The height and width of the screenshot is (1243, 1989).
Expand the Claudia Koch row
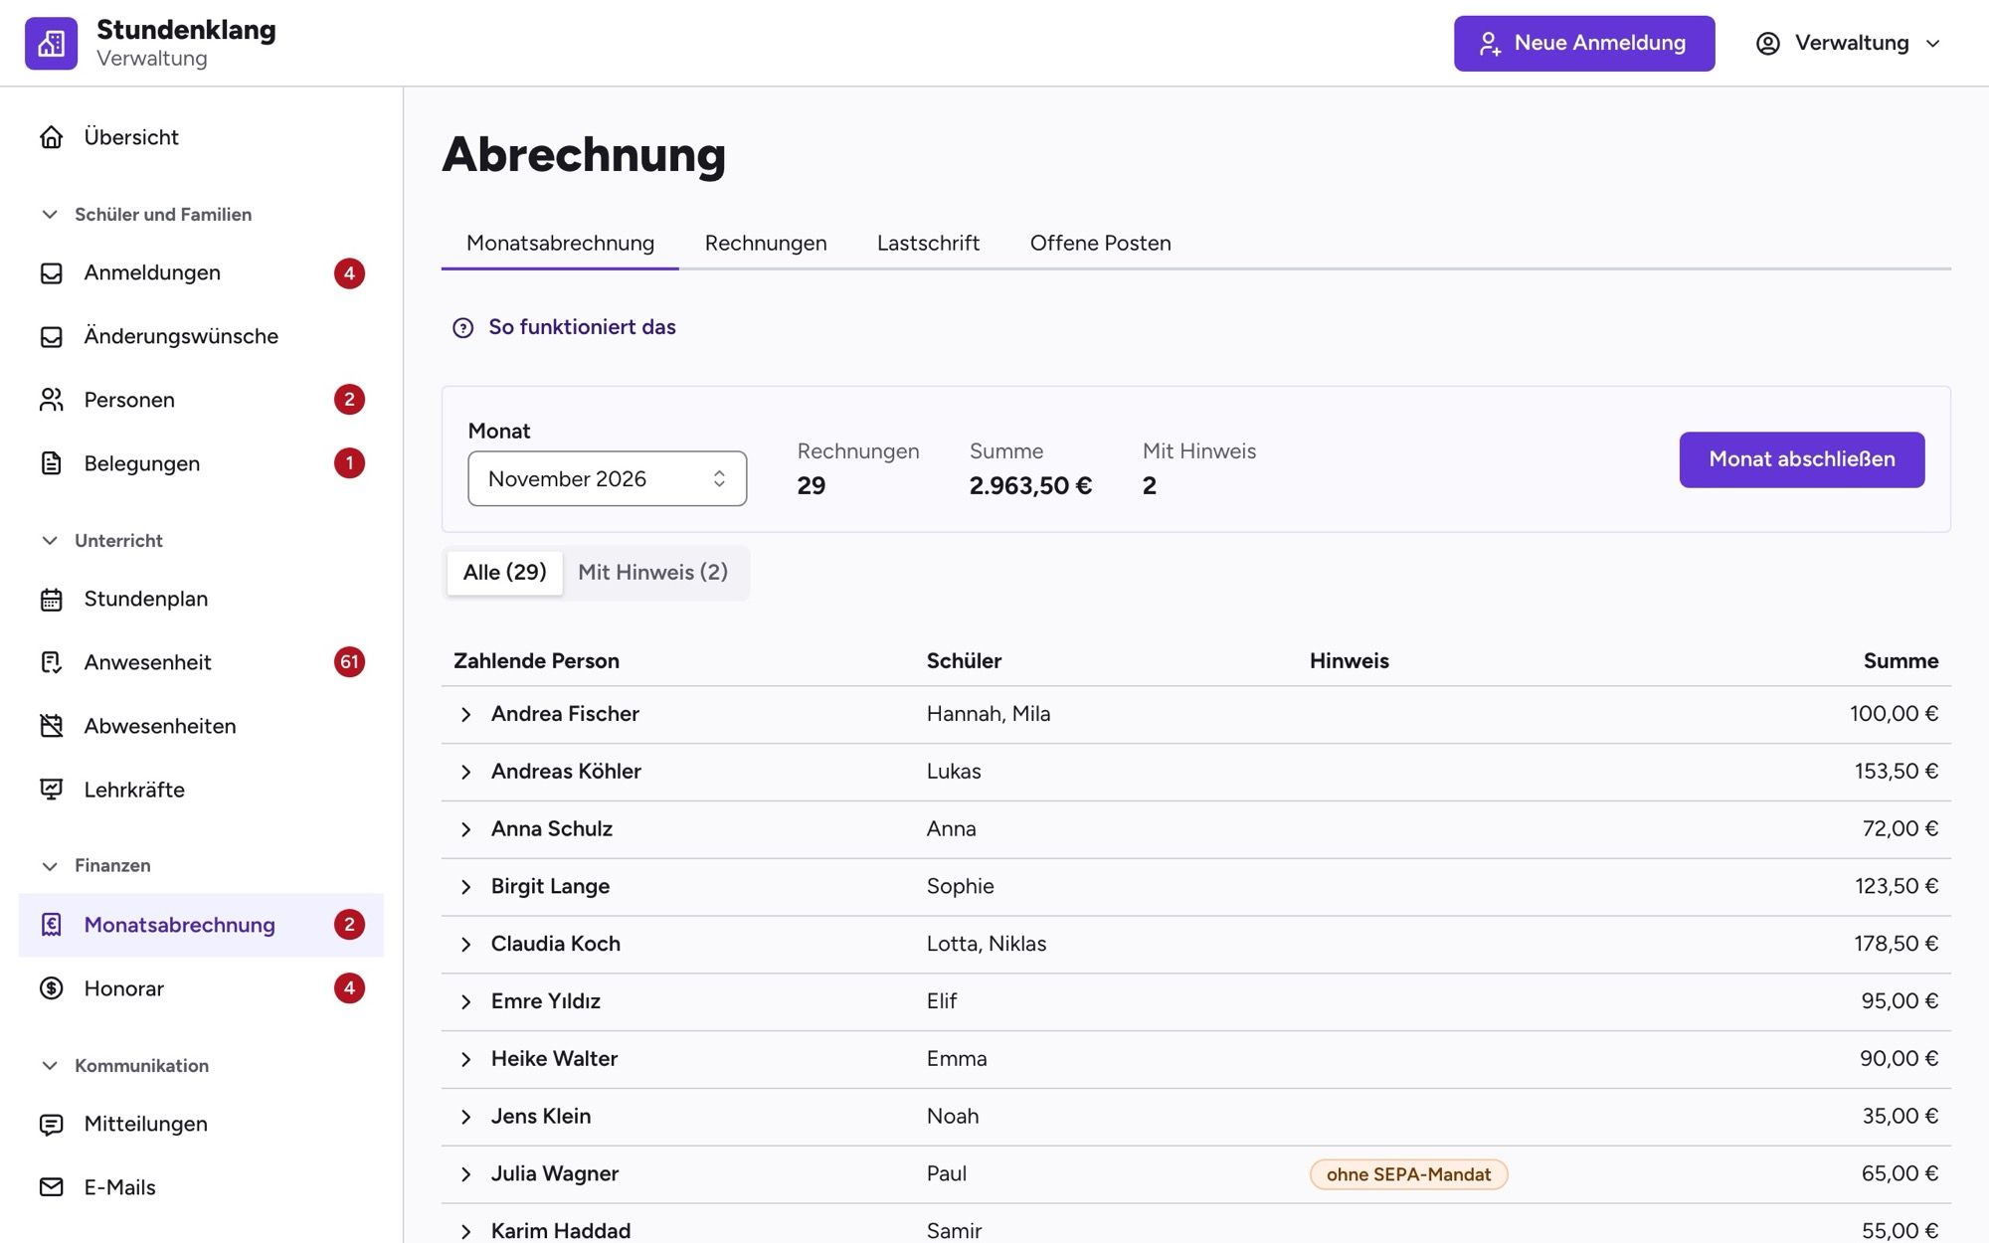pos(465,945)
